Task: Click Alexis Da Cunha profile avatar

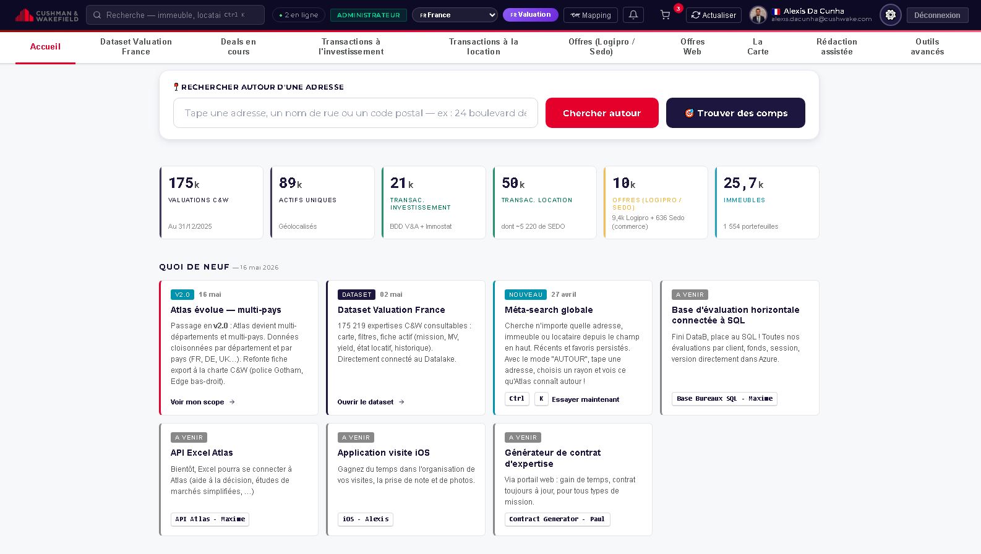Action: click(x=758, y=15)
